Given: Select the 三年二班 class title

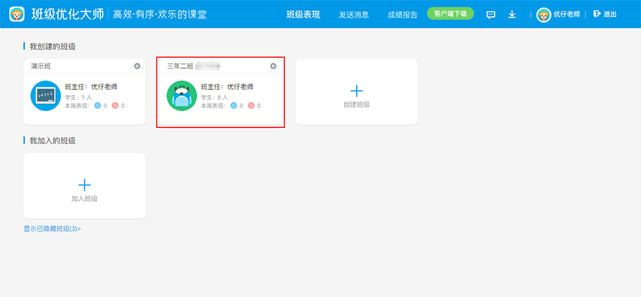Looking at the screenshot, I should (x=180, y=66).
